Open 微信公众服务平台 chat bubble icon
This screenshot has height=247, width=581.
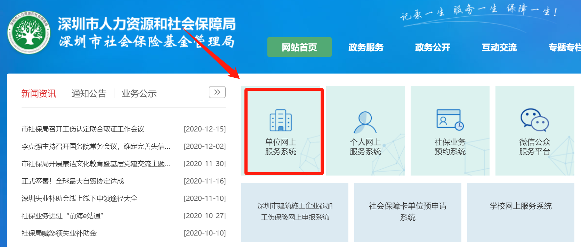[x=534, y=120]
